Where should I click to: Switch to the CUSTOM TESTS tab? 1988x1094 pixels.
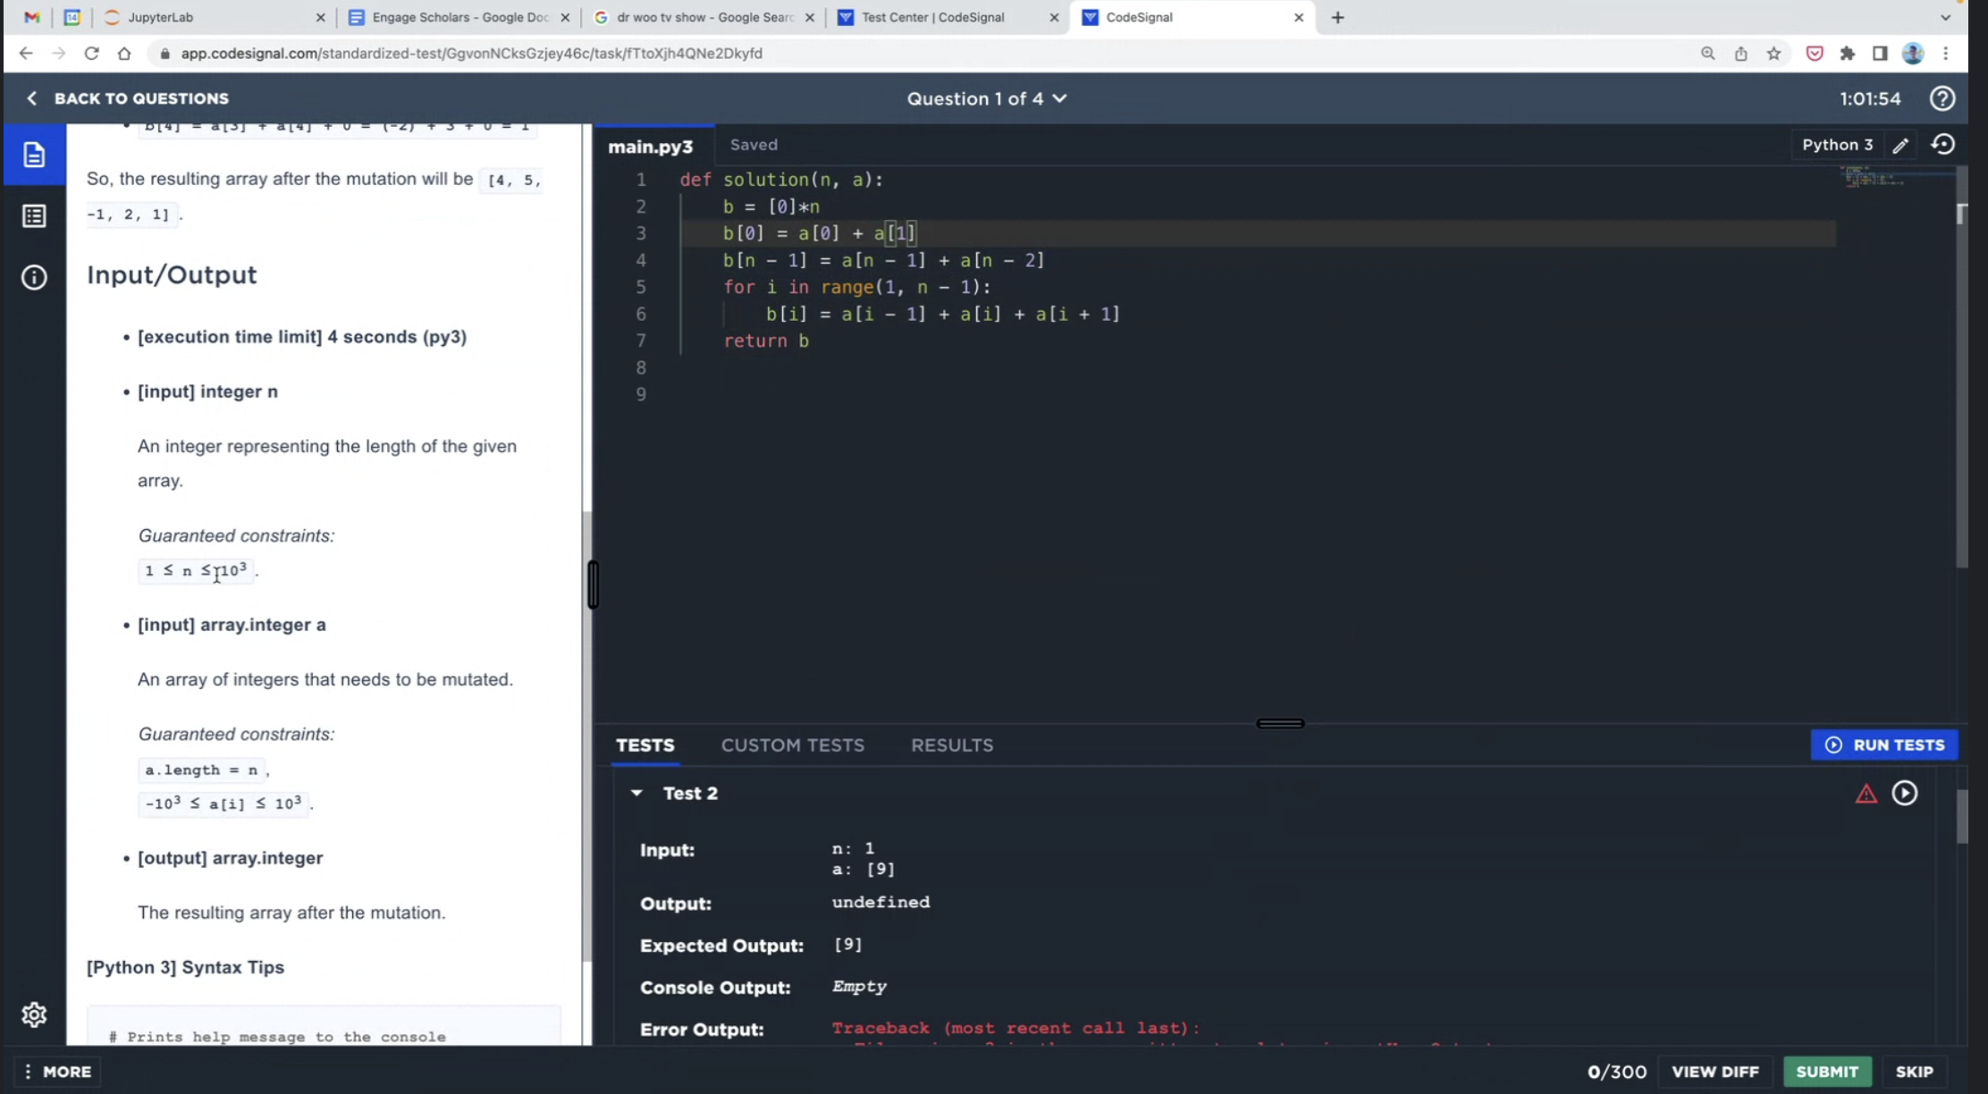coord(793,745)
